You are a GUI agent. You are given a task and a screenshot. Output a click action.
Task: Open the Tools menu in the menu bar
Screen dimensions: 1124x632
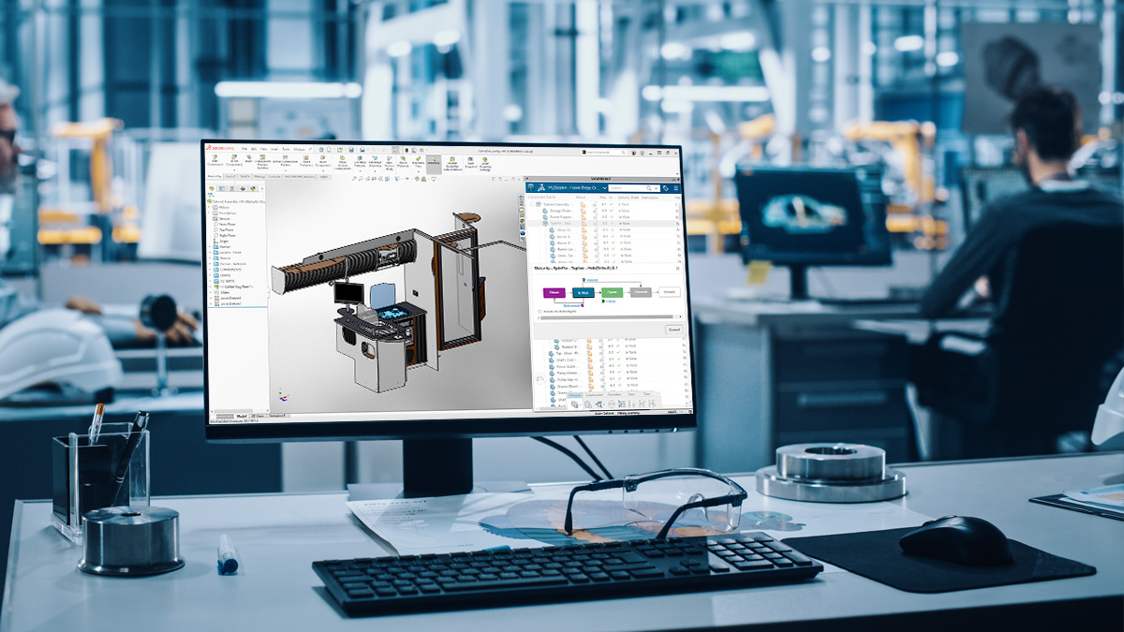pyautogui.click(x=286, y=149)
